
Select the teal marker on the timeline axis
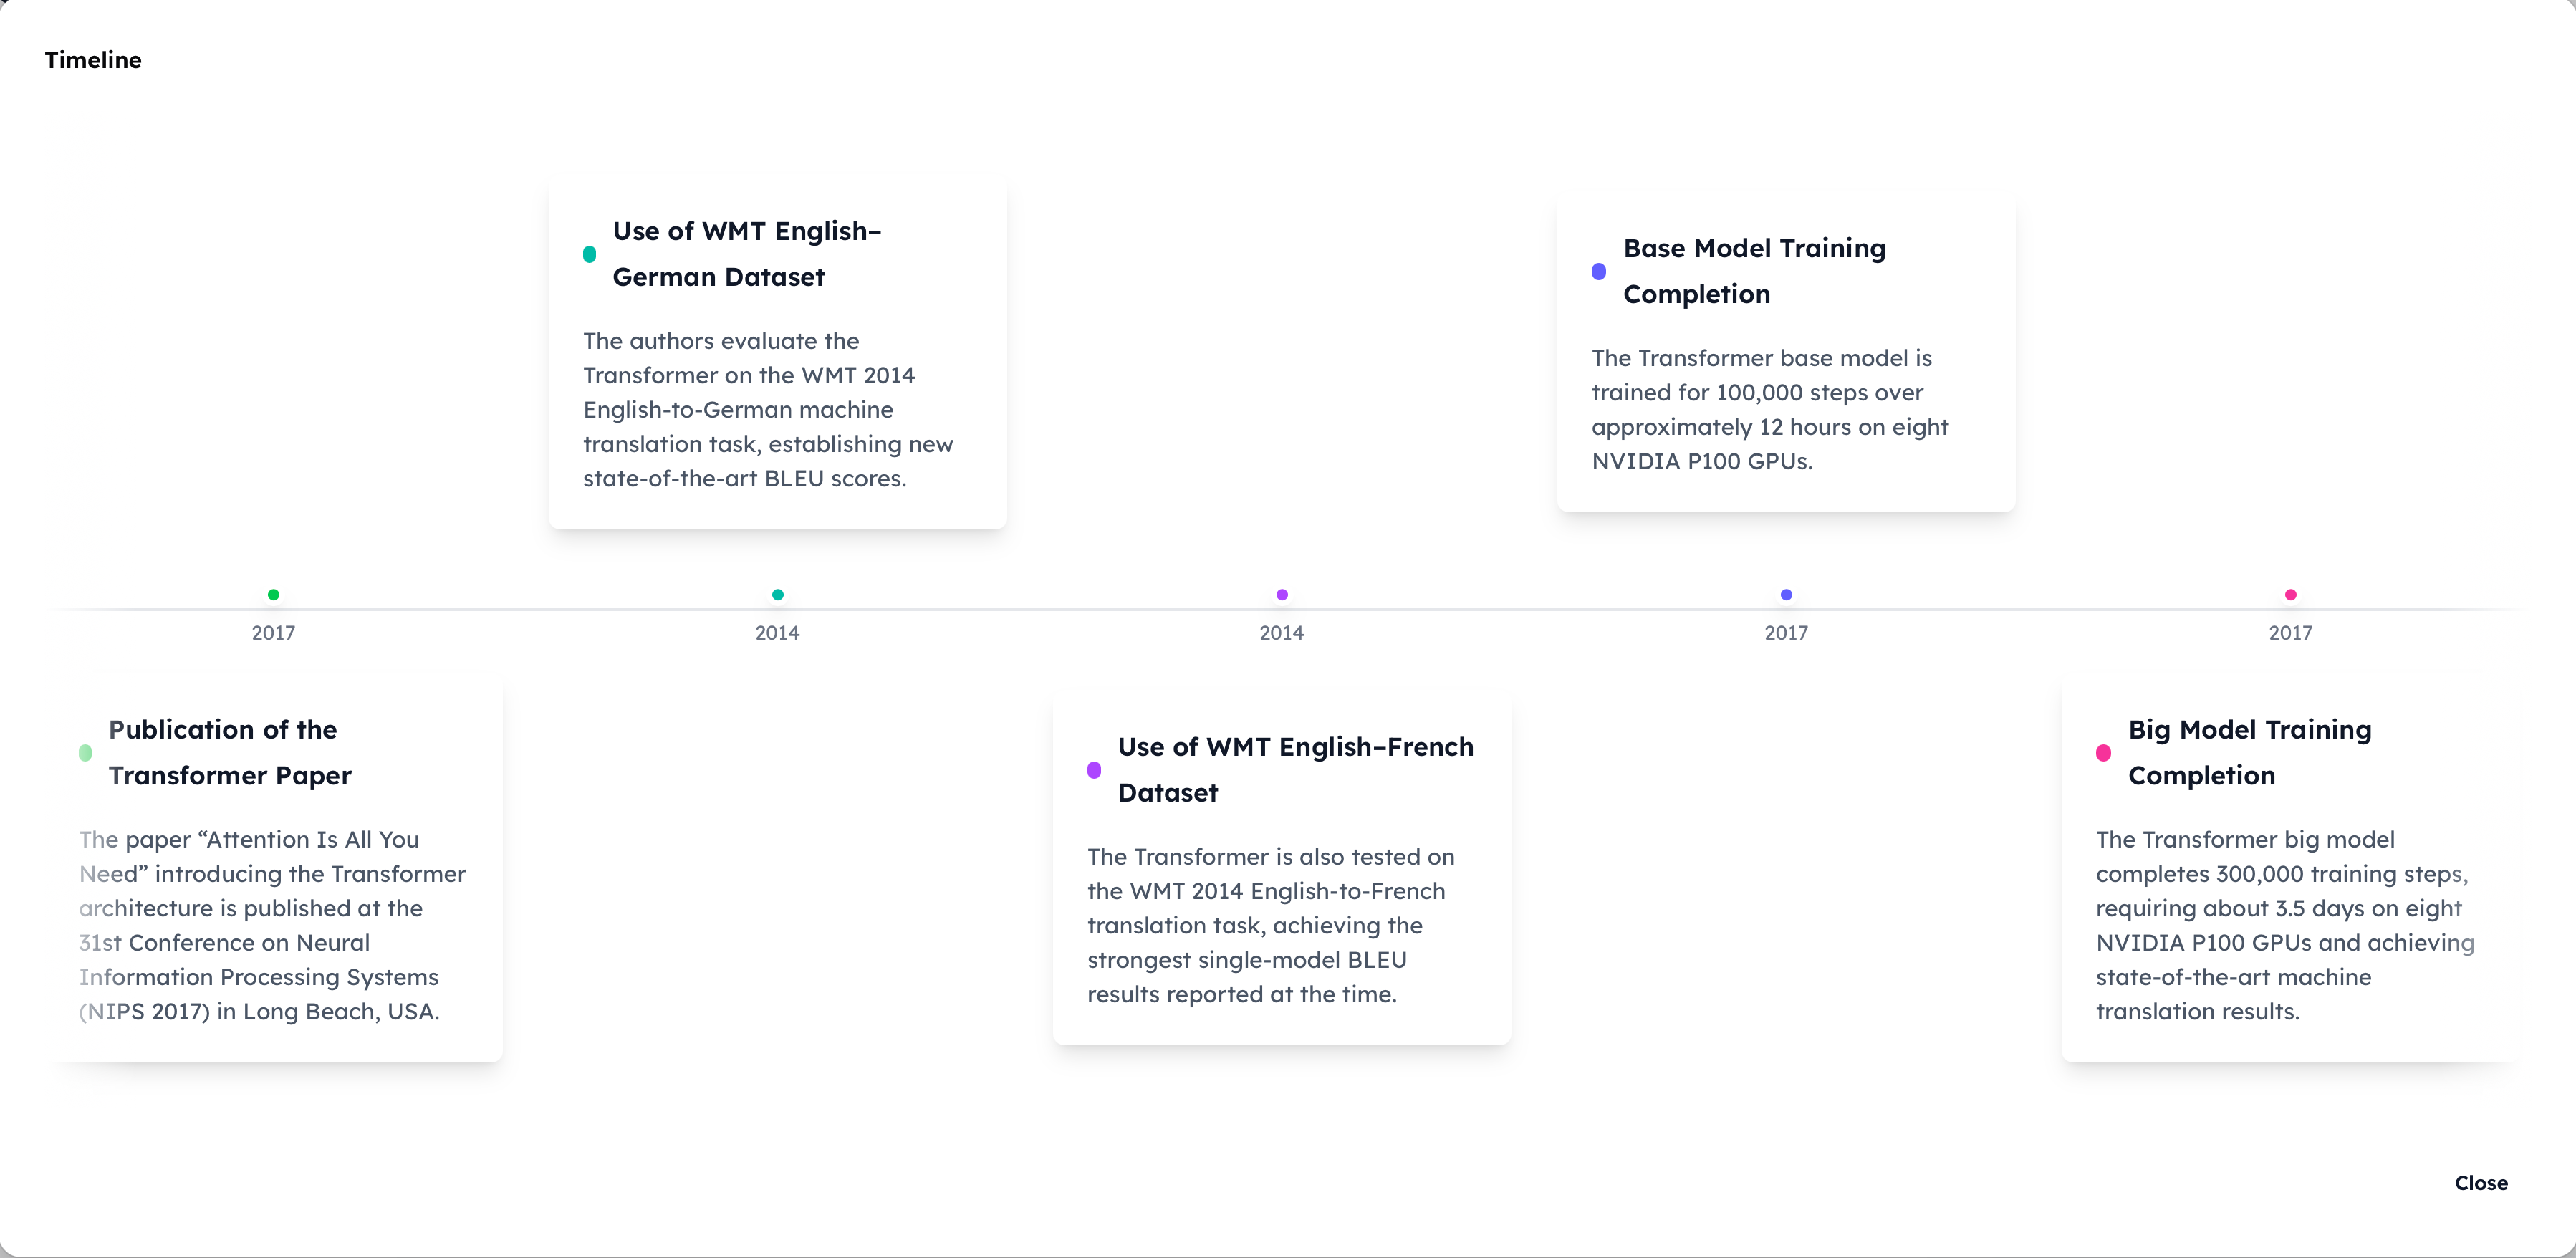click(x=778, y=595)
